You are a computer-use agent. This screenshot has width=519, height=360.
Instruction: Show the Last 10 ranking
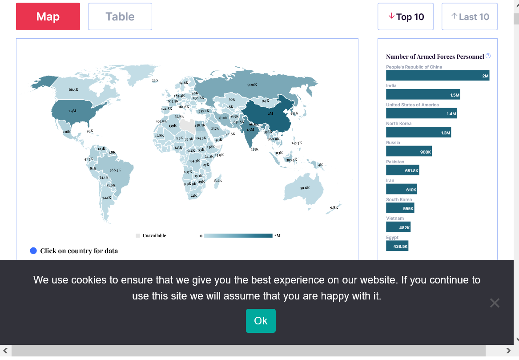point(470,17)
